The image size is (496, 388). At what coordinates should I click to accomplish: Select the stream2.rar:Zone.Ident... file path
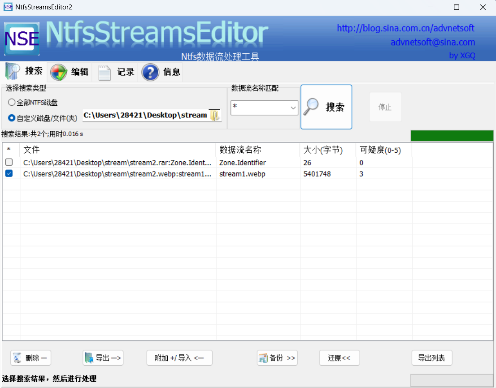click(117, 163)
